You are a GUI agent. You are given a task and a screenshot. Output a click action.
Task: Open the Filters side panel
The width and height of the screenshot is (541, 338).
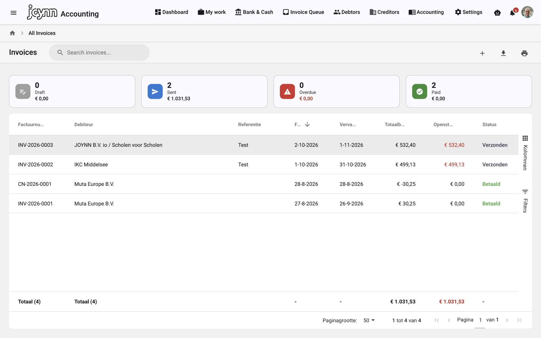(525, 201)
